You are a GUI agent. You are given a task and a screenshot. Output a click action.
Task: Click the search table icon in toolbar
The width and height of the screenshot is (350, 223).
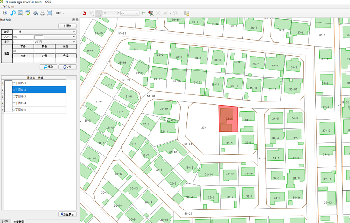pyautogui.click(x=20, y=13)
